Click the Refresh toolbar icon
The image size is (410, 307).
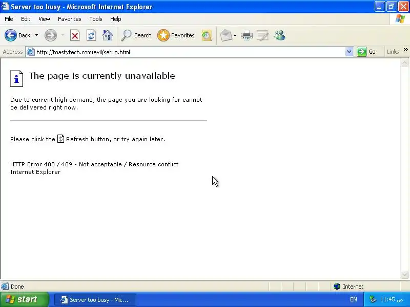(91, 35)
